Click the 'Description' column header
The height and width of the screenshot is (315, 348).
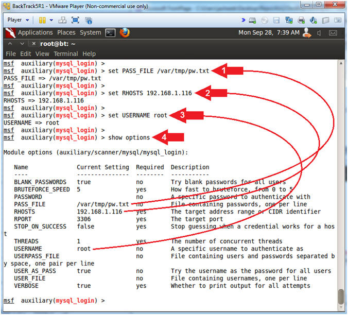190,167
